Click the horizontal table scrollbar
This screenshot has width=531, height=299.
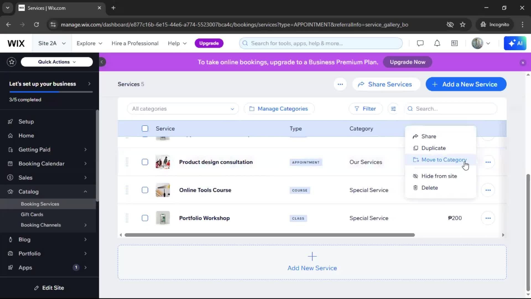270,235
